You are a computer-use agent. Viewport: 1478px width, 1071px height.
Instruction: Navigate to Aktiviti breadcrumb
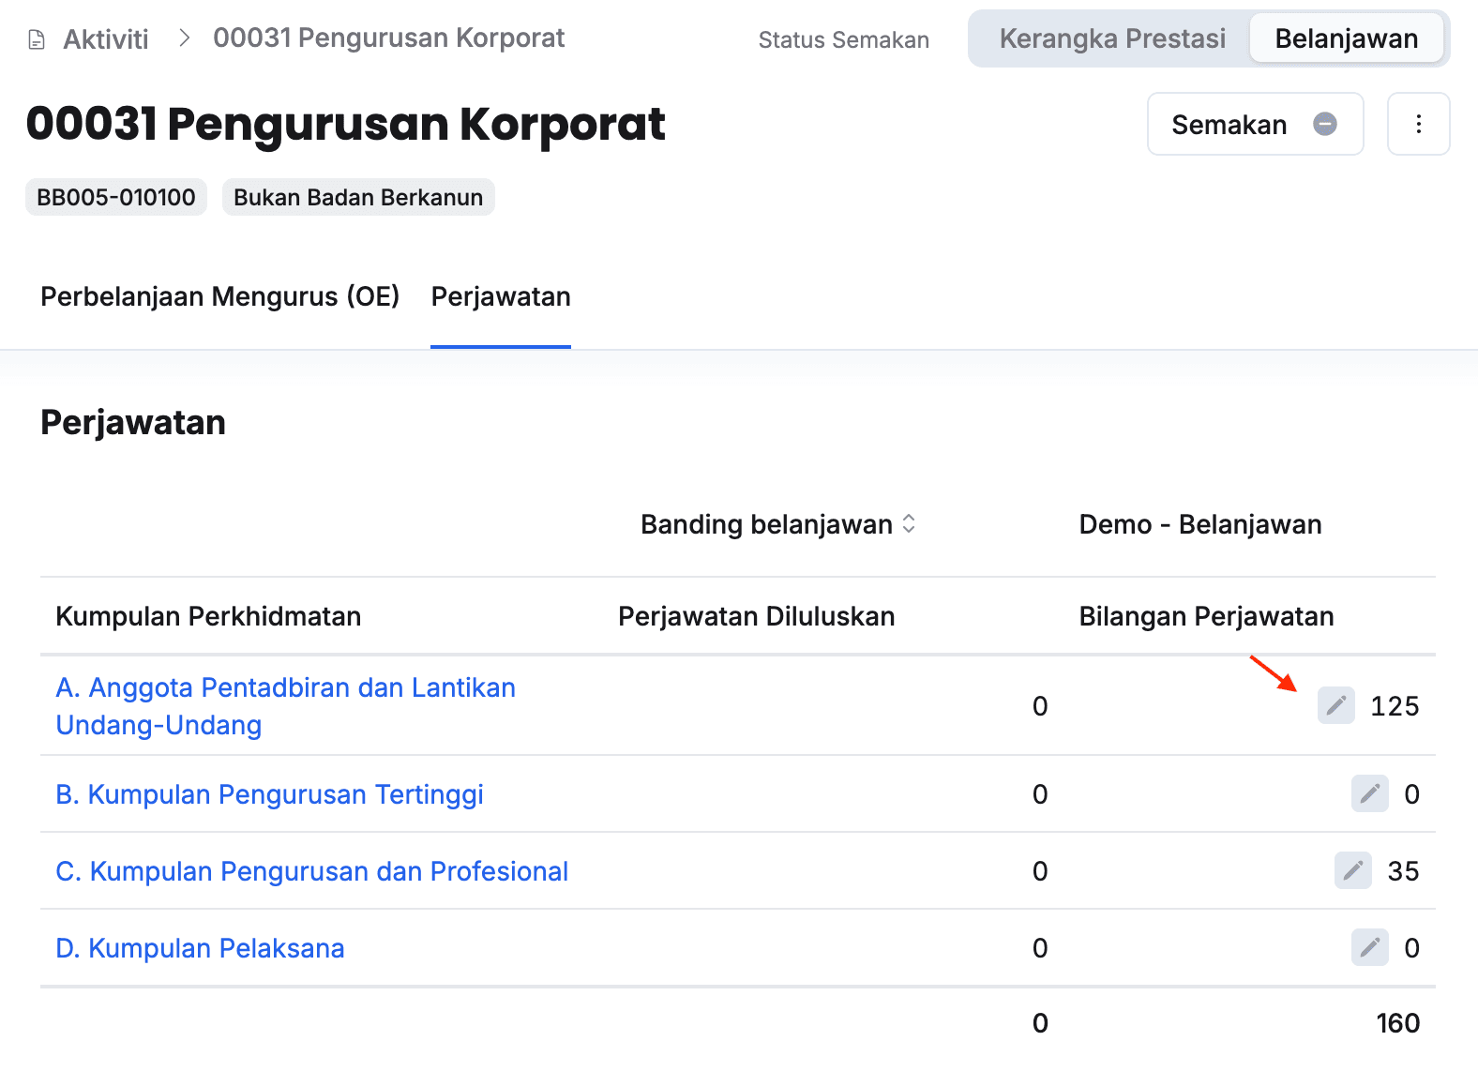click(105, 39)
